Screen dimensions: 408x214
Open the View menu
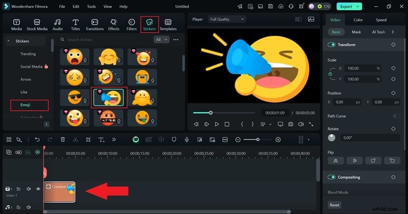[x=108, y=7]
